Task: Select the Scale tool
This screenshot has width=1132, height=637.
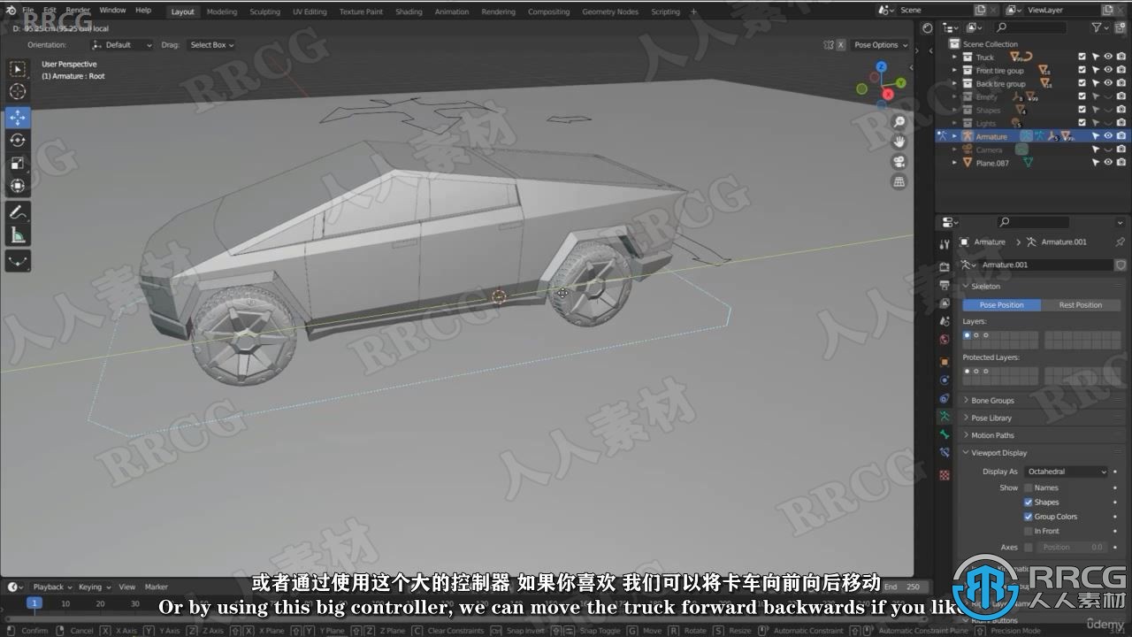Action: pyautogui.click(x=18, y=163)
